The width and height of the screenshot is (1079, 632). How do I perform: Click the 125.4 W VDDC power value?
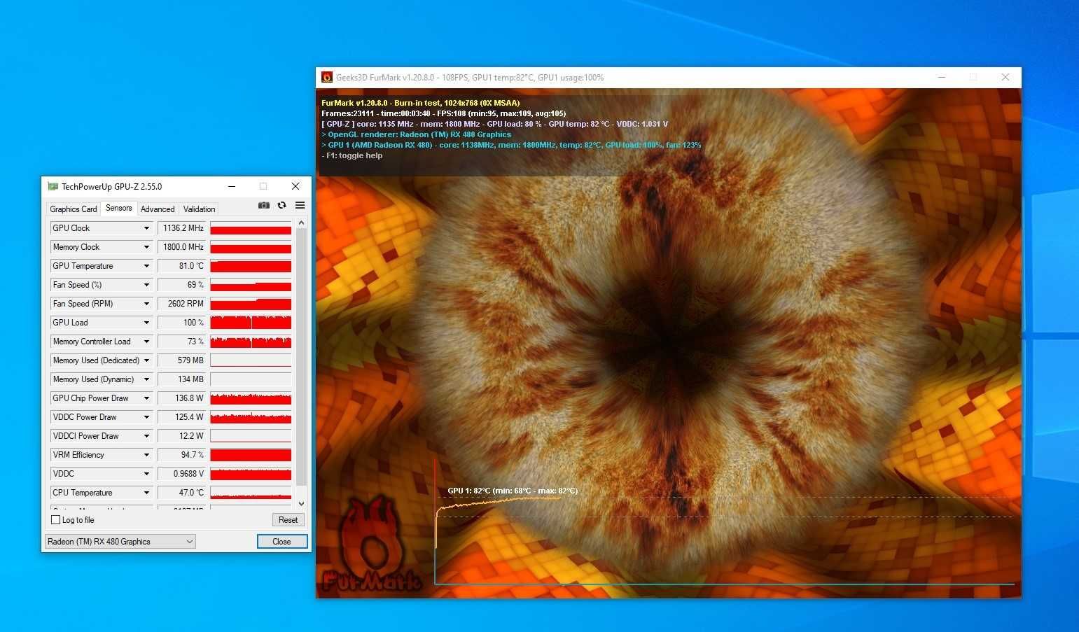pos(181,417)
